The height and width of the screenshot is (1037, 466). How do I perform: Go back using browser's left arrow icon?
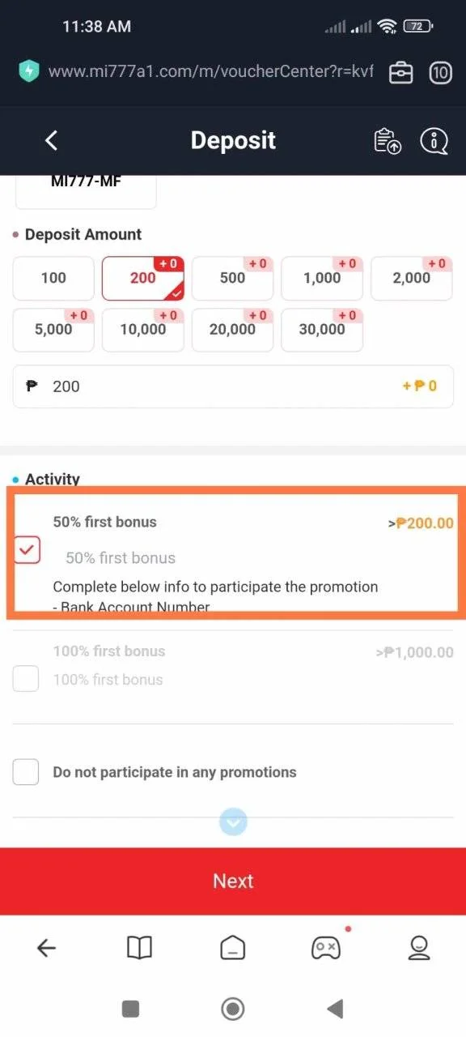pyautogui.click(x=46, y=947)
